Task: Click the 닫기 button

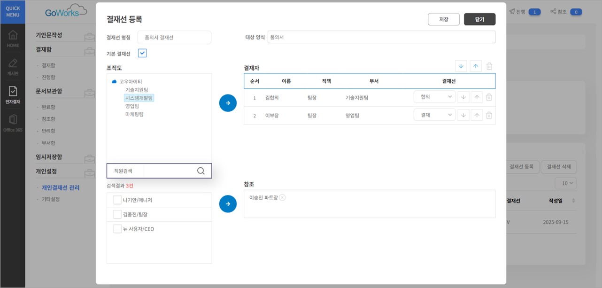Action: pyautogui.click(x=479, y=19)
